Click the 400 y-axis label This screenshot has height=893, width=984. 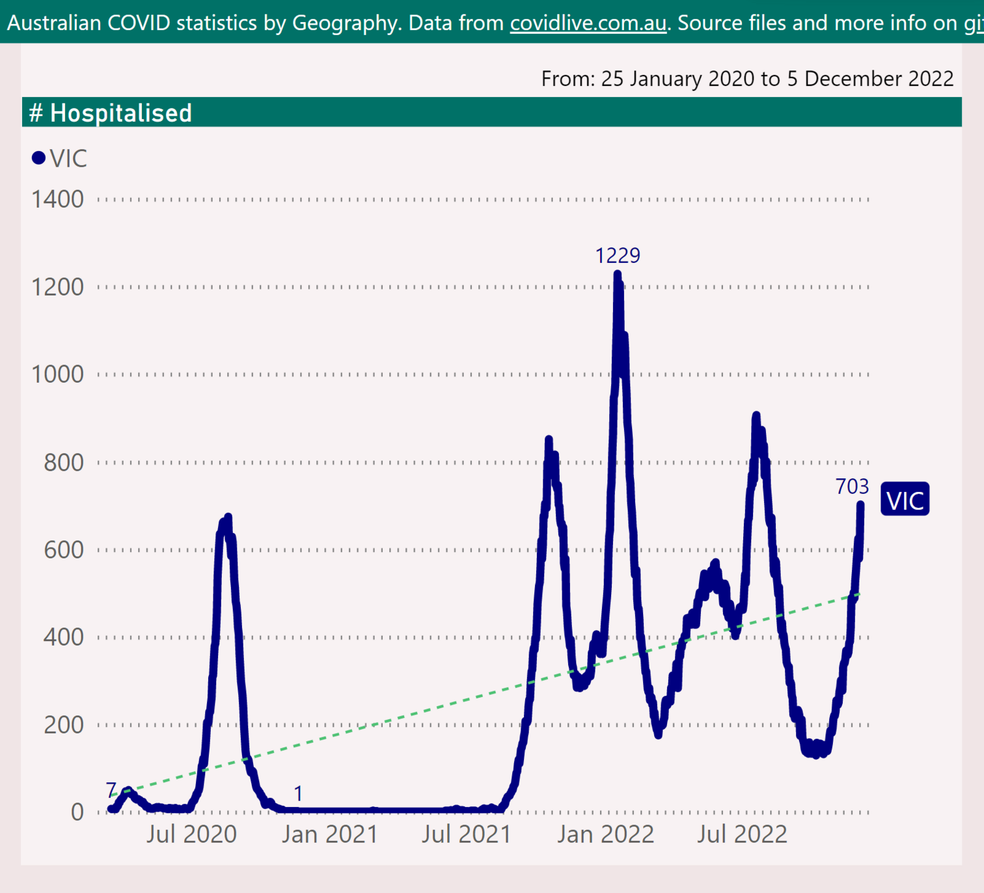tap(64, 637)
